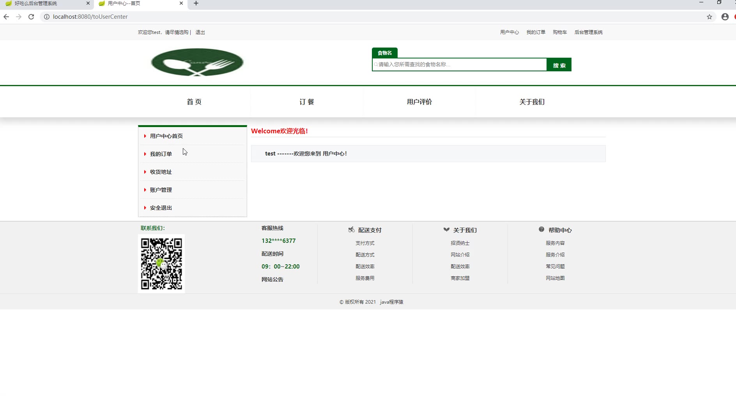Close the 好吃么后台管理系统 tab
The height and width of the screenshot is (396, 736).
[x=88, y=3]
